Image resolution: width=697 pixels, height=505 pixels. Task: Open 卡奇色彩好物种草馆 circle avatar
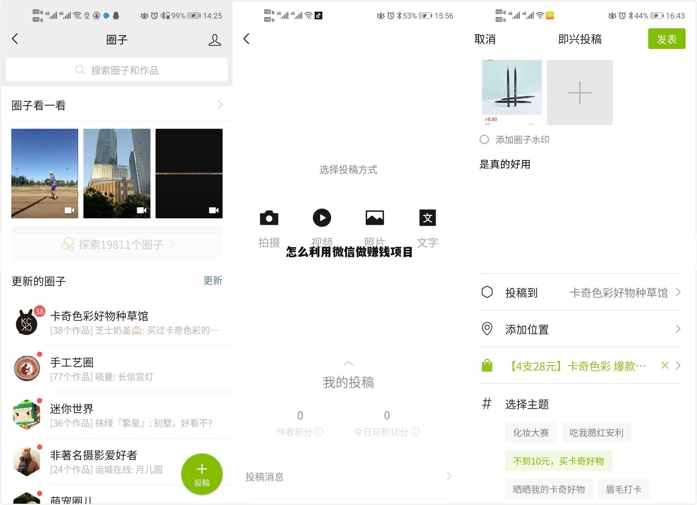click(26, 323)
